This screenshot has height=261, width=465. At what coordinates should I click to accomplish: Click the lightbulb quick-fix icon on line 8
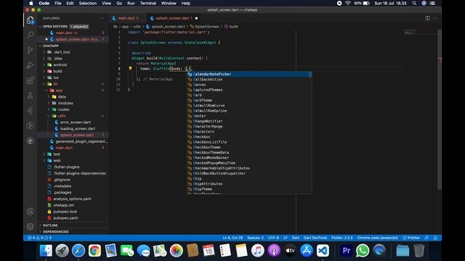pos(130,68)
